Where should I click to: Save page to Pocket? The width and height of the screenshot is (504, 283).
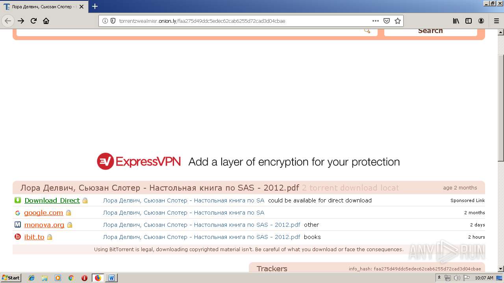(x=387, y=21)
